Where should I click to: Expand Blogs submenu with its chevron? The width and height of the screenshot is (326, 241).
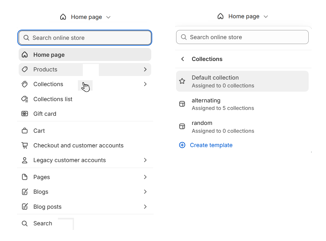click(x=145, y=192)
